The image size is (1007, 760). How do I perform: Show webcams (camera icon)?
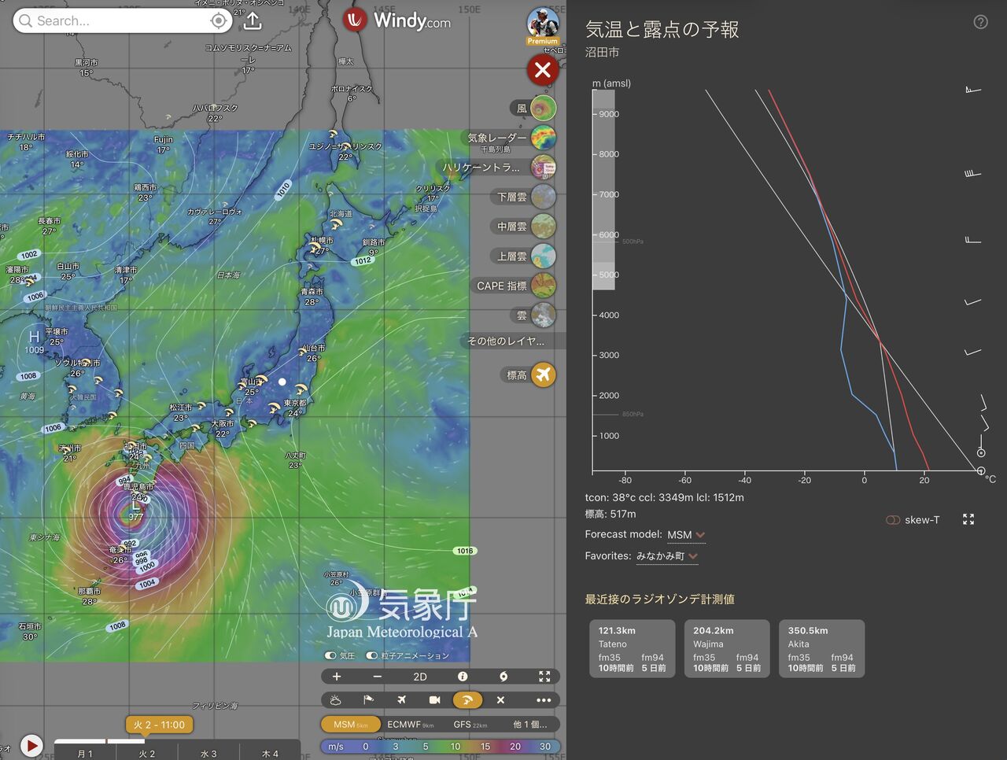point(434,699)
